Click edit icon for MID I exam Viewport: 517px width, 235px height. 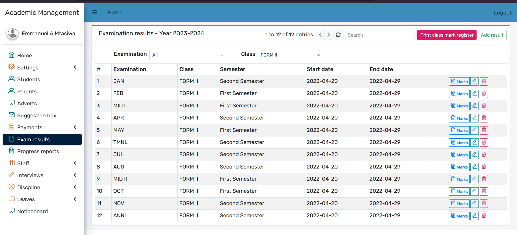pyautogui.click(x=474, y=106)
